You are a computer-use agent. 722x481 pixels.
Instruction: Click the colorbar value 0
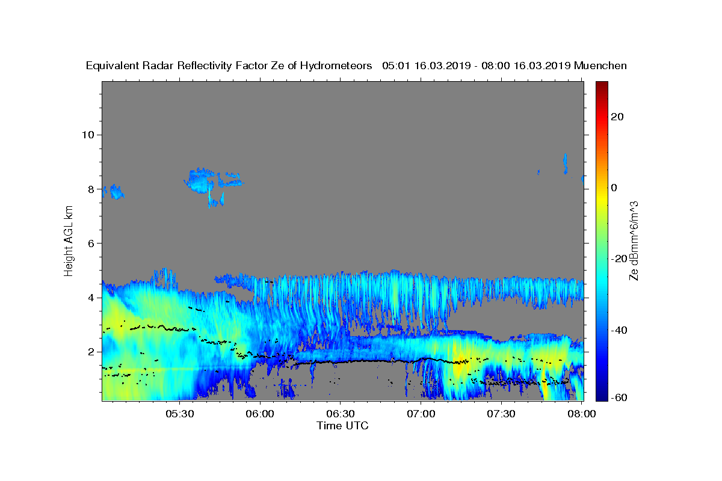pyautogui.click(x=614, y=188)
